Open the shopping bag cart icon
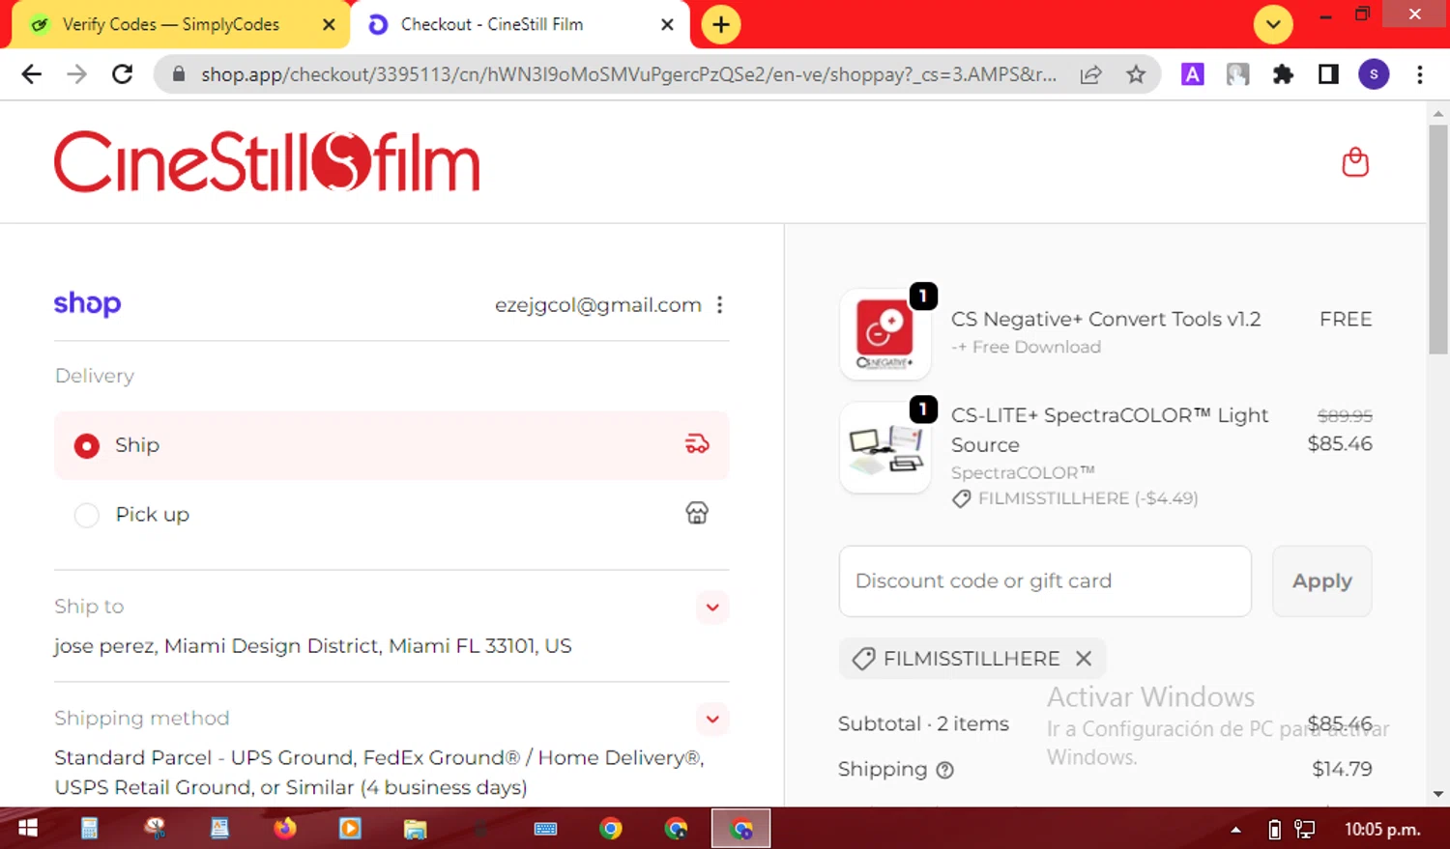Viewport: 1450px width, 849px height. pyautogui.click(x=1355, y=162)
